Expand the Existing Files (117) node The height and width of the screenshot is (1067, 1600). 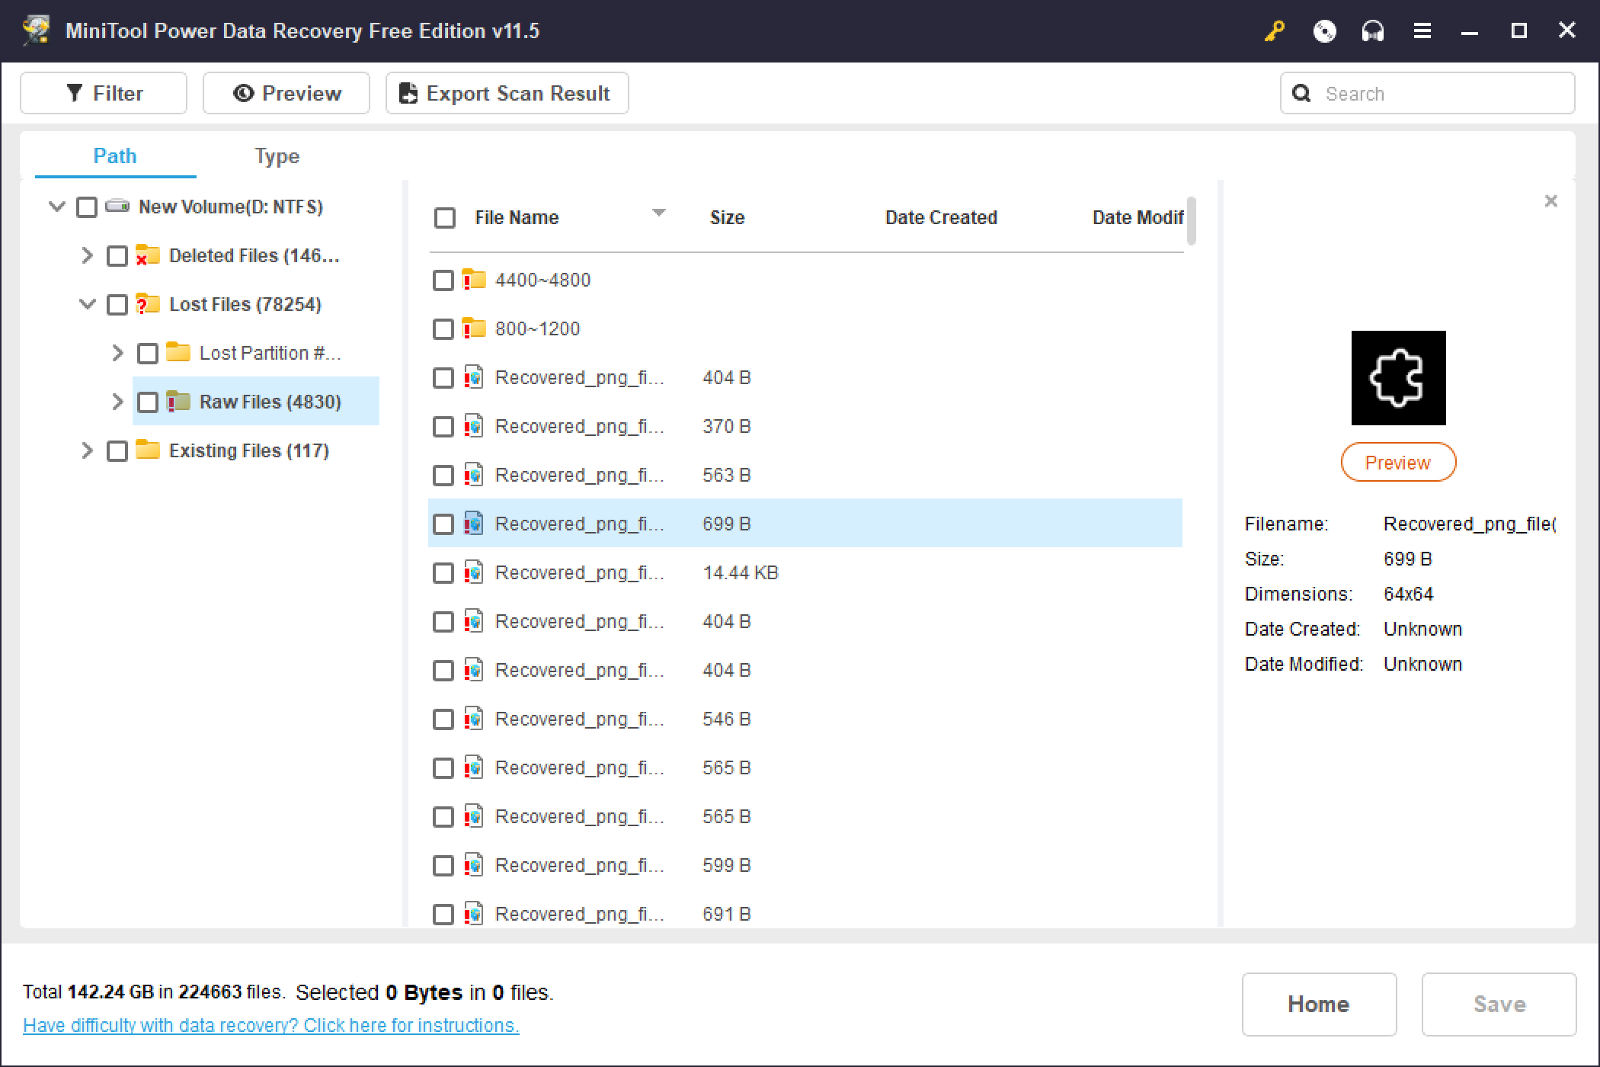click(x=87, y=450)
